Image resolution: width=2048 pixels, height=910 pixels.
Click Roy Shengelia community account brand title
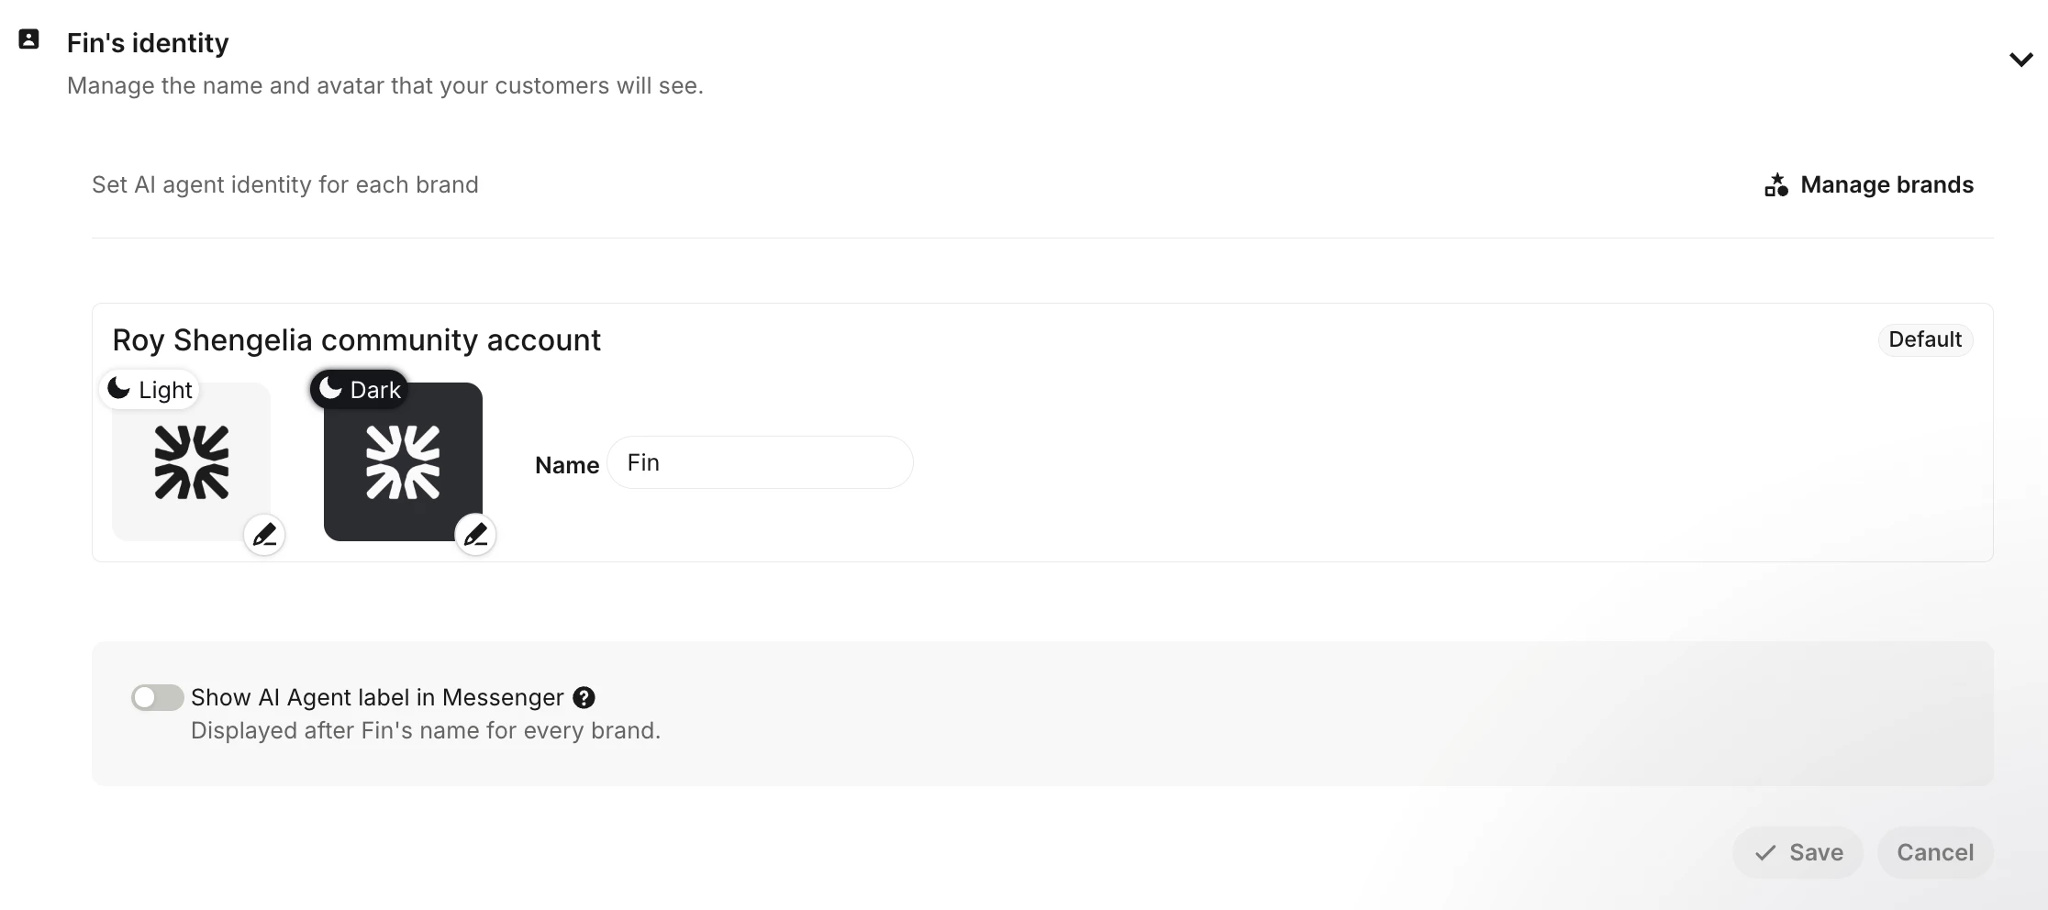click(356, 339)
